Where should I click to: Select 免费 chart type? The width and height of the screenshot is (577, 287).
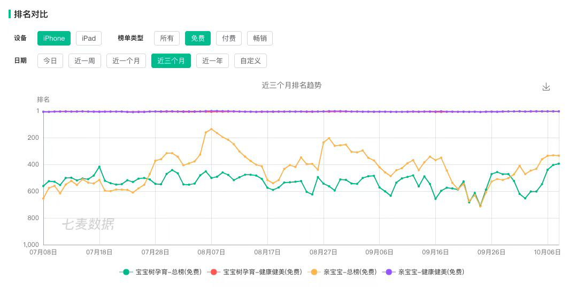(x=198, y=39)
